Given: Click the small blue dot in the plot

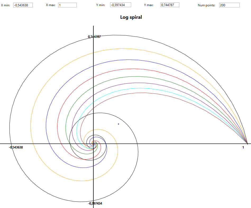Looking at the screenshot, I should tap(118, 124).
